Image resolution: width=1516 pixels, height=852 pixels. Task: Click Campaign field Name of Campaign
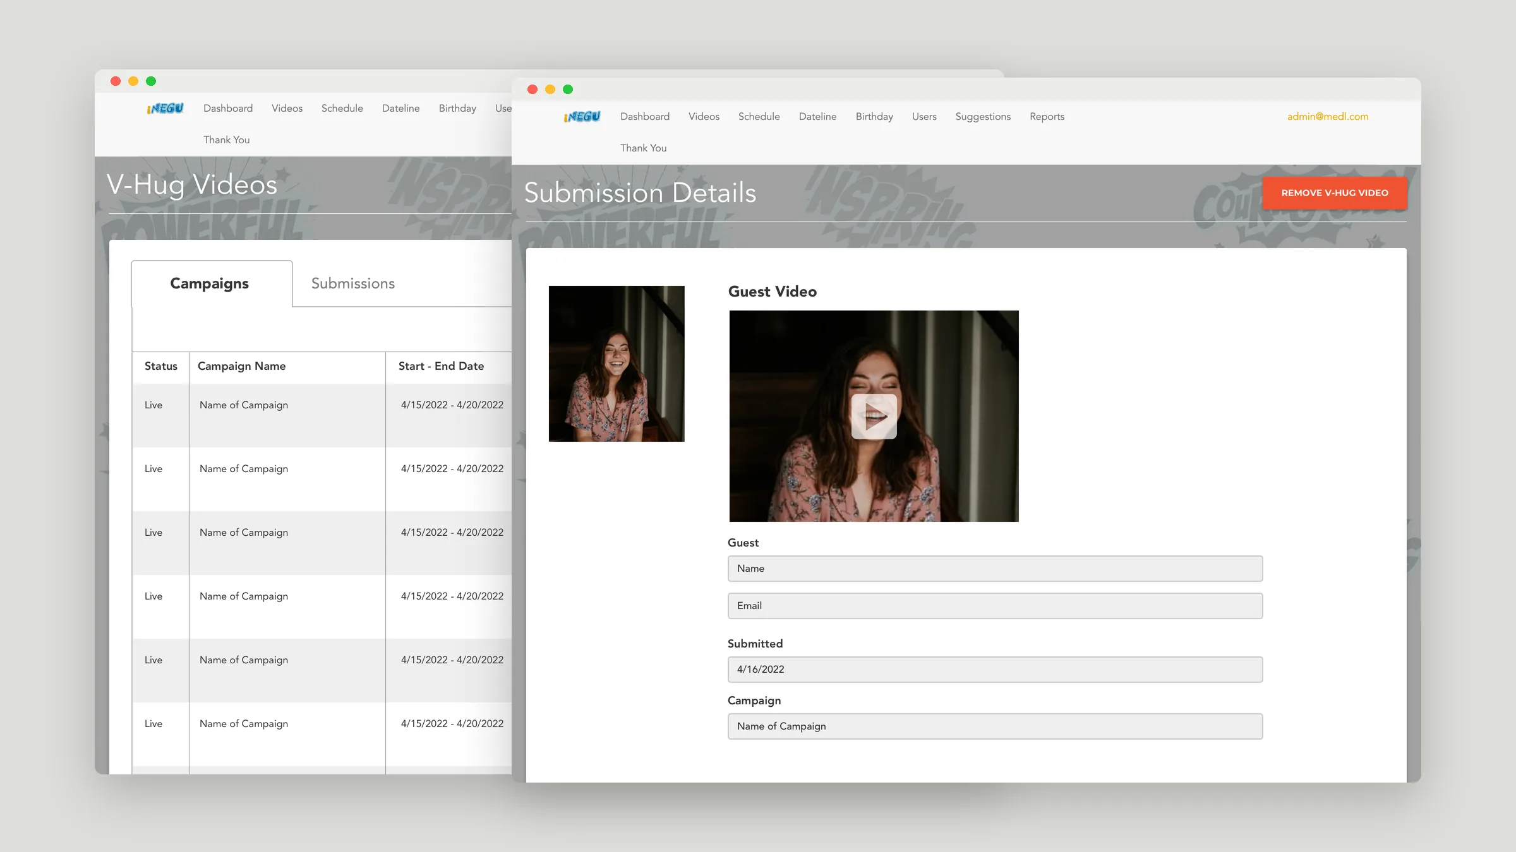pyautogui.click(x=995, y=726)
